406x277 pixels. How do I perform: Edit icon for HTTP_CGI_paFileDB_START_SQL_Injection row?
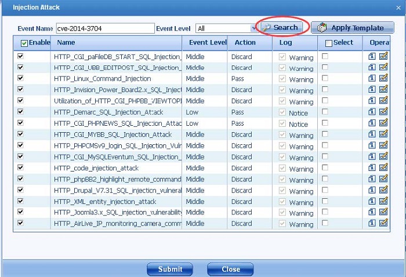pos(383,56)
